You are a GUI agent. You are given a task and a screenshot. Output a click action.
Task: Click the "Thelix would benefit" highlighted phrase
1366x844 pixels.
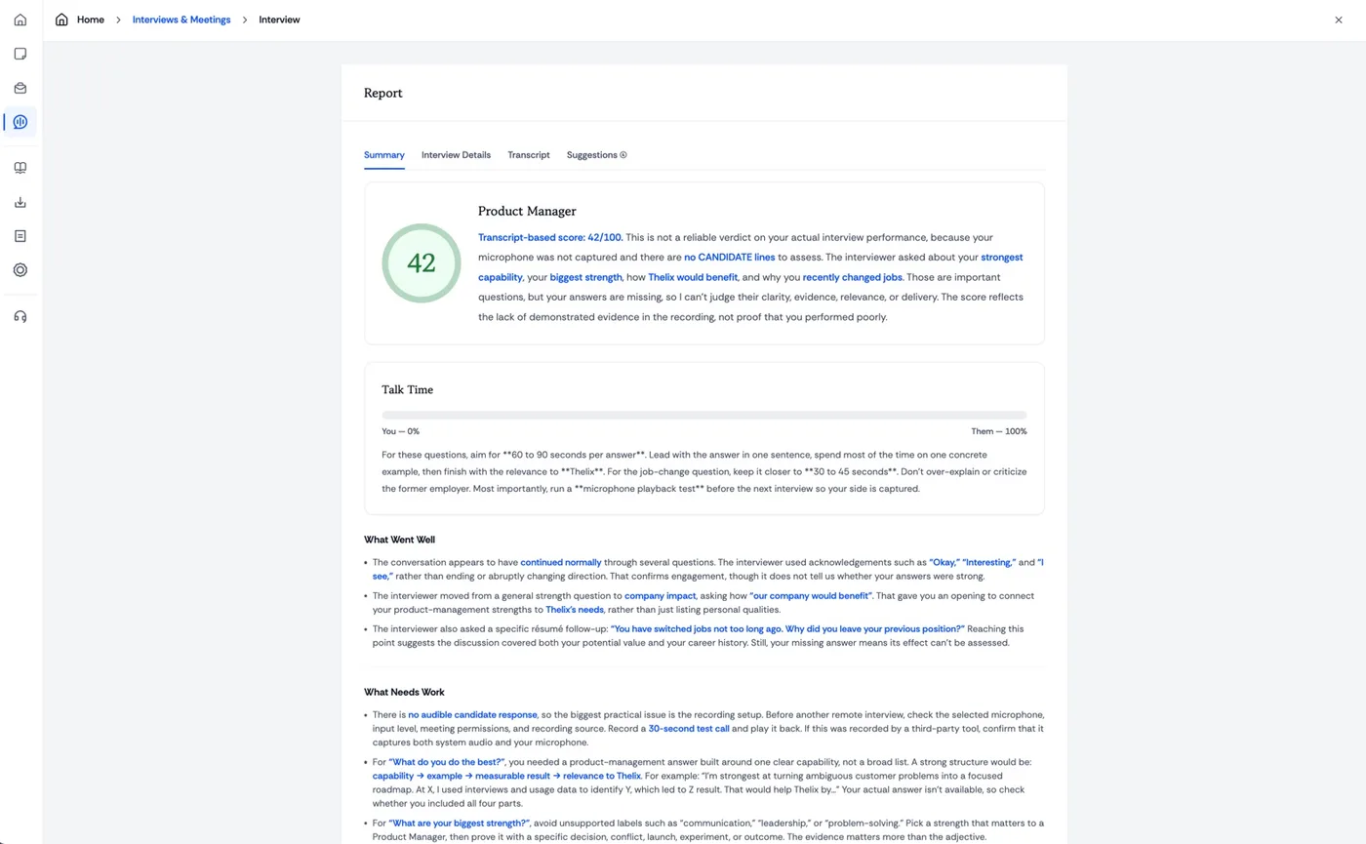pos(693,277)
